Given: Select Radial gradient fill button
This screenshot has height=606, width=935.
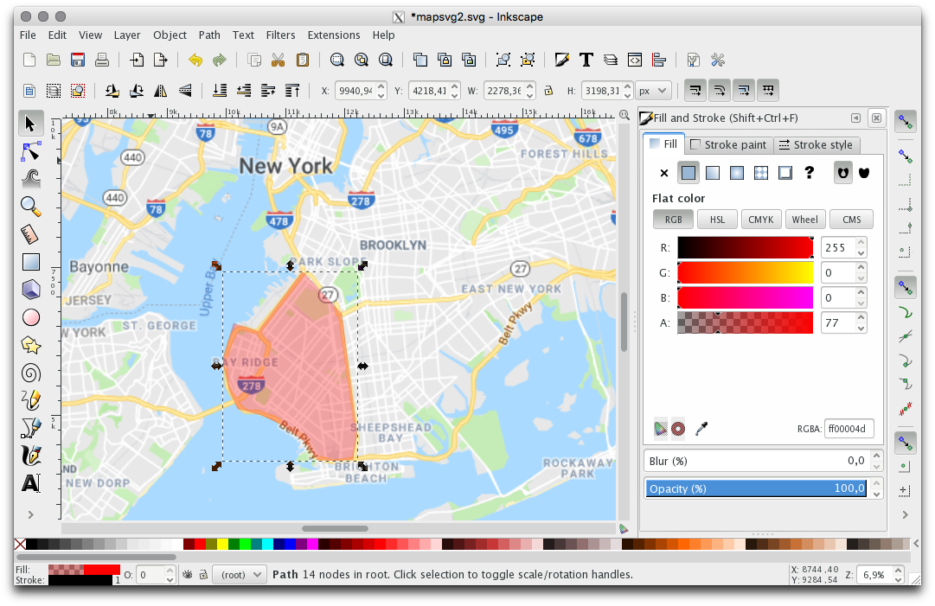Looking at the screenshot, I should click(x=737, y=173).
